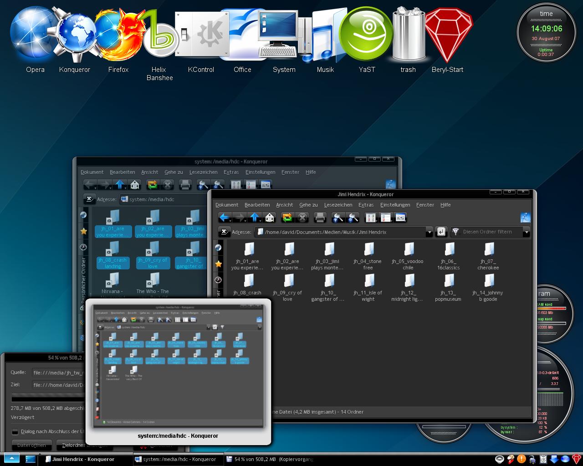Select jh_08_crash landing in system:/media/hdc window
This screenshot has height=466, width=583.
coord(113,255)
